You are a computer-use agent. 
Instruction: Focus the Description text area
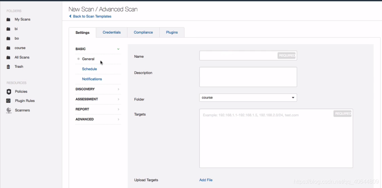[248, 77]
